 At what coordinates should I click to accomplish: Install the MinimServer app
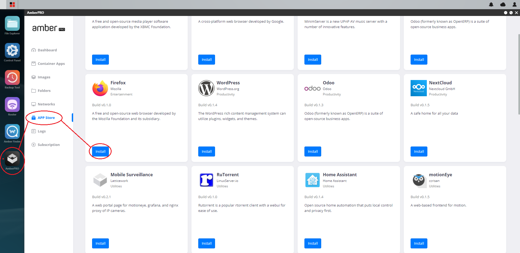tap(313, 59)
